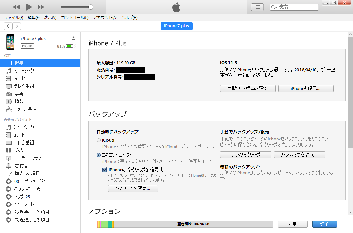This screenshot has height=233, width=353.
Task: Click 更新プログラムの確認 button
Action: 248,88
